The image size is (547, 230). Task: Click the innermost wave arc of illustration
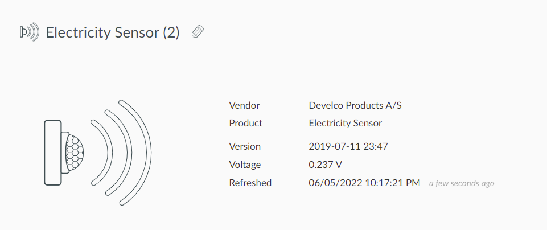pos(103,153)
